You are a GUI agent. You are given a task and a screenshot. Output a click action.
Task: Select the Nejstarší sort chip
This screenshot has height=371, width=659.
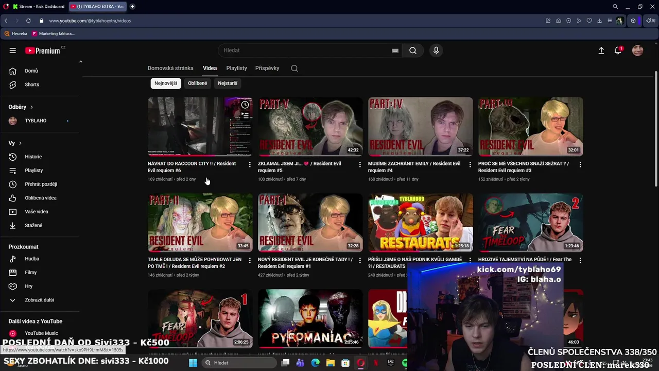click(228, 83)
